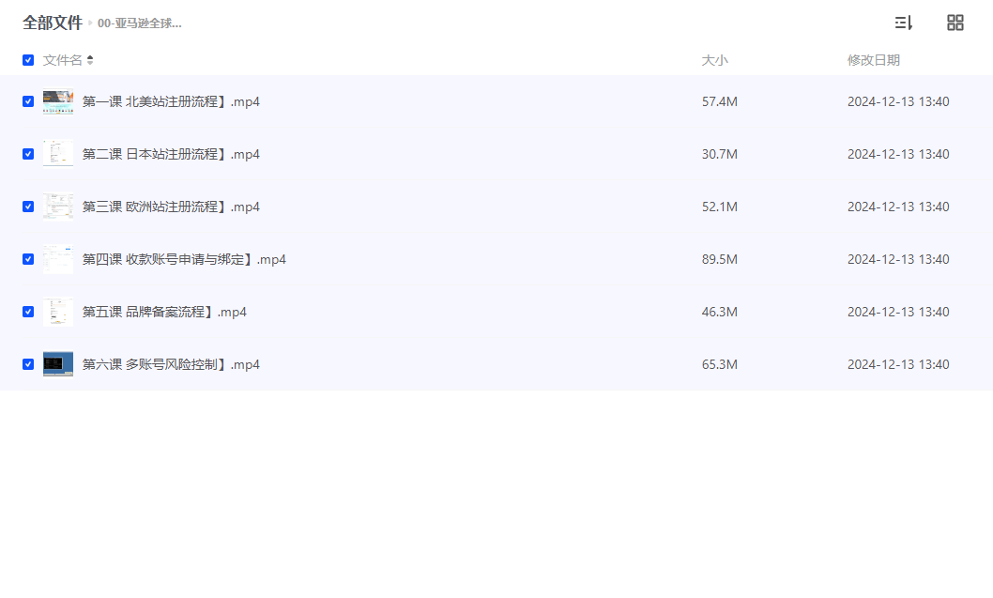Uncheck the 第一课 北美站注册流程 file checkbox

[28, 101]
